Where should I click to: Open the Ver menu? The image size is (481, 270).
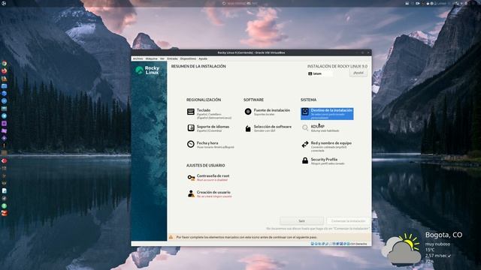[162, 58]
